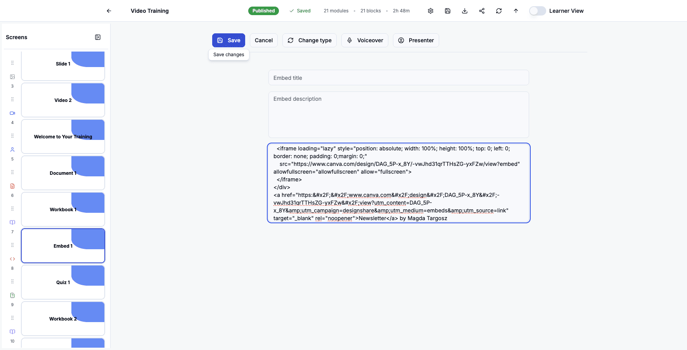Image resolution: width=687 pixels, height=350 pixels.
Task: Save the course using the save icon
Action: [x=447, y=10]
